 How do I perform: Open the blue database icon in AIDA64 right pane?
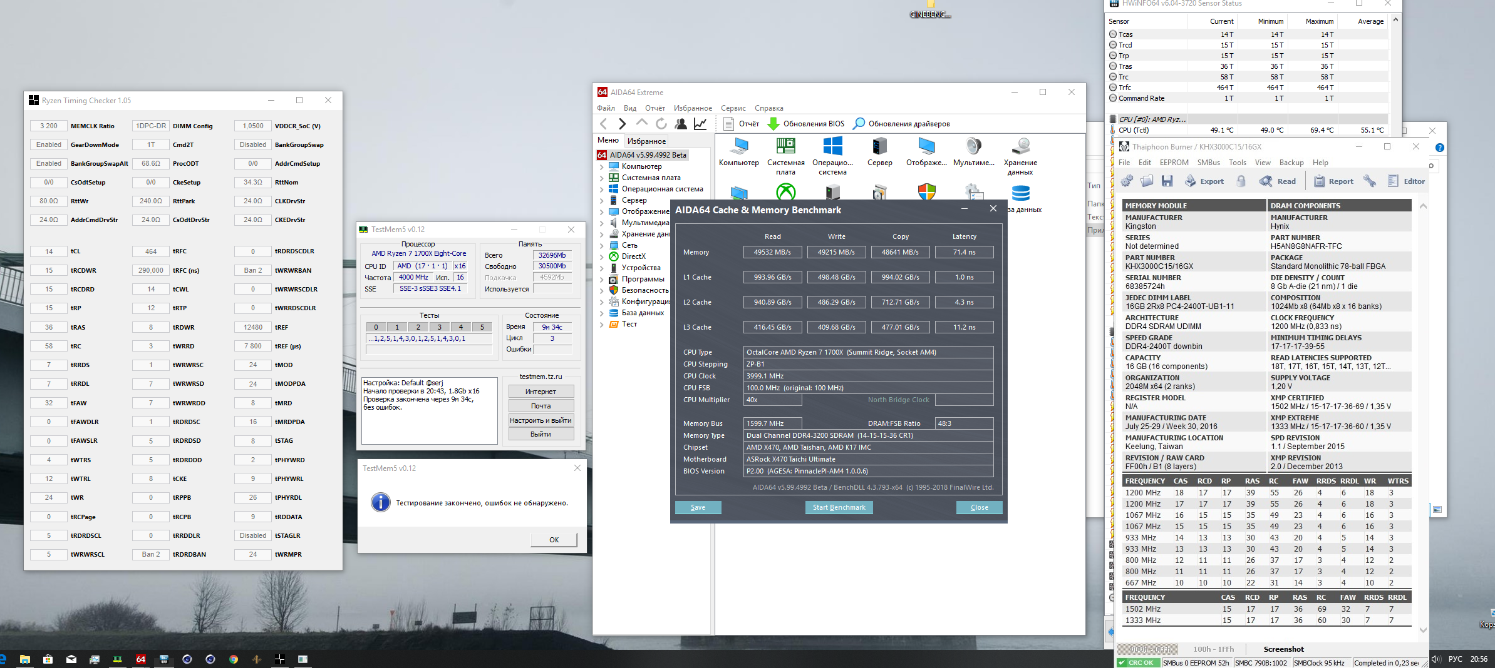1021,192
